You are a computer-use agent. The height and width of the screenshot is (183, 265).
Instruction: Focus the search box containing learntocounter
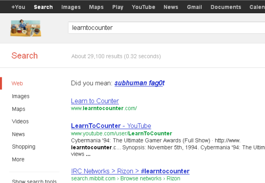(x=167, y=28)
